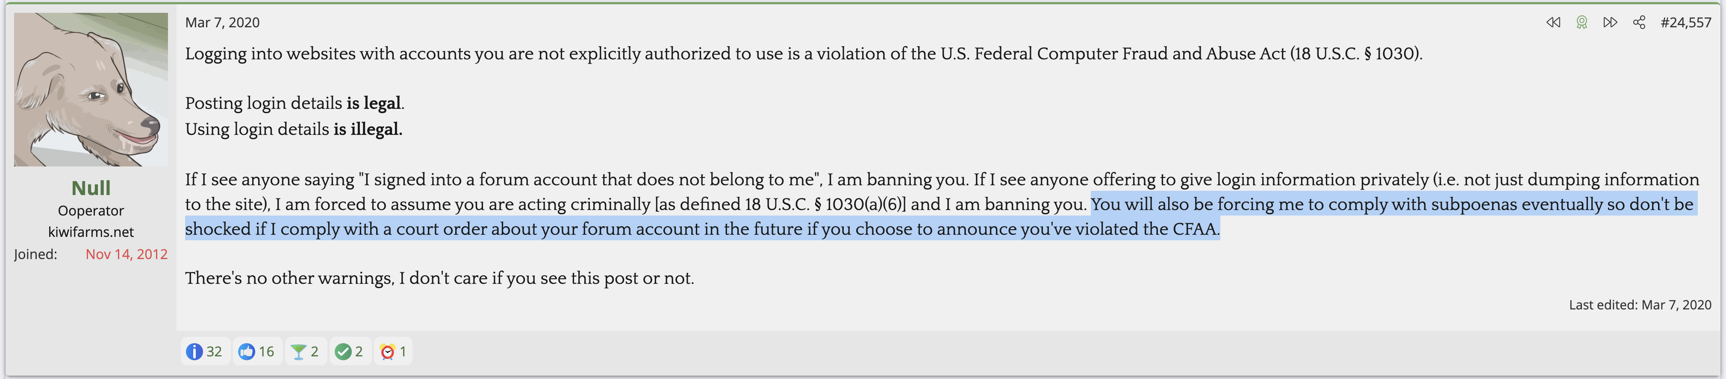1726x379 pixels.
Task: Click the red alarm clock reaction
Action: [x=387, y=352]
